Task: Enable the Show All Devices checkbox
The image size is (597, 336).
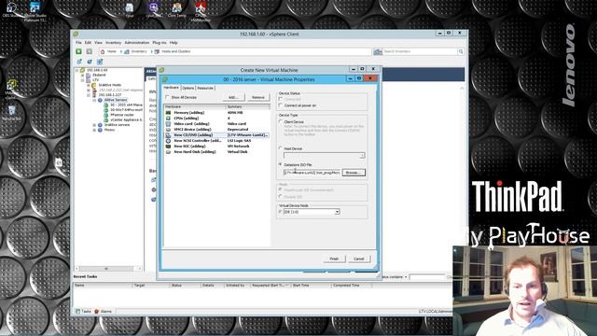Action: click(x=168, y=97)
